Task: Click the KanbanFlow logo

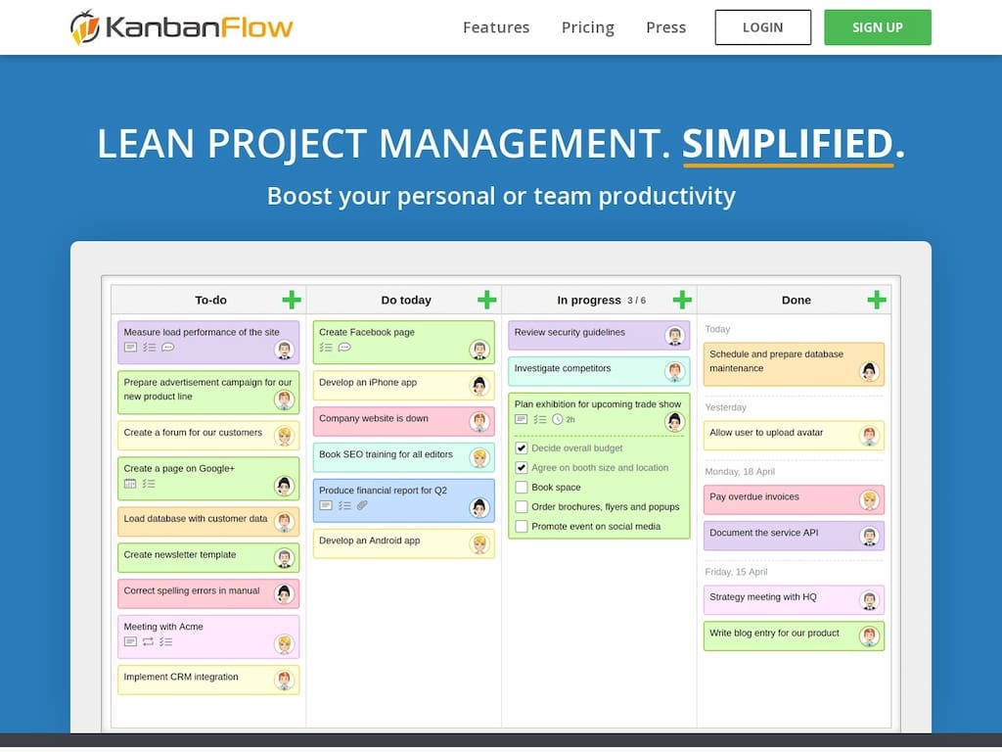Action: click(181, 26)
